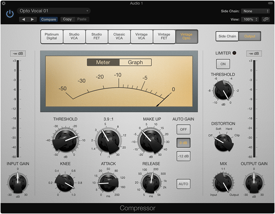Select the Vintage FET compressor model
The image size is (275, 214).
click(x=164, y=36)
